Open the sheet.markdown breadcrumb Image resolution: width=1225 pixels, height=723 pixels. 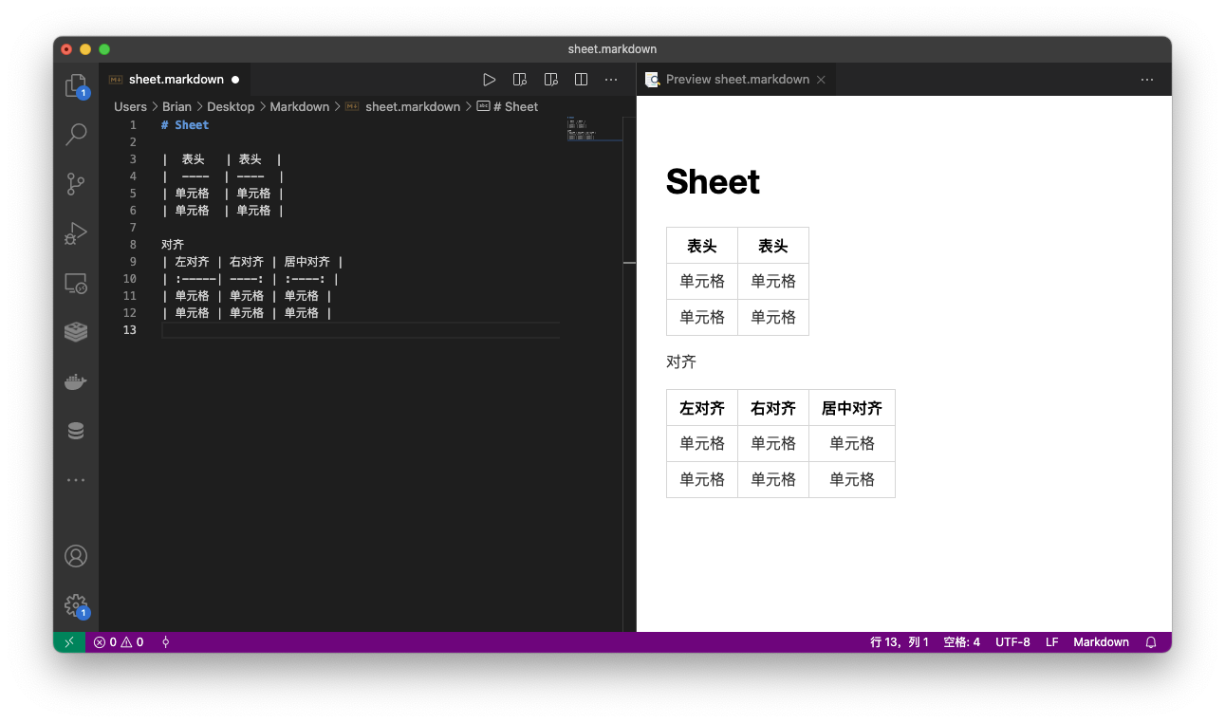402,107
